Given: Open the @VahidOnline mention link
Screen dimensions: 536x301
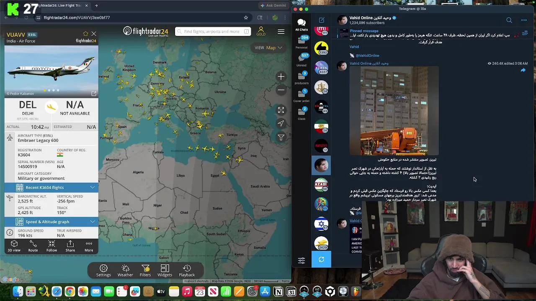Looking at the screenshot, I should pyautogui.click(x=367, y=56).
